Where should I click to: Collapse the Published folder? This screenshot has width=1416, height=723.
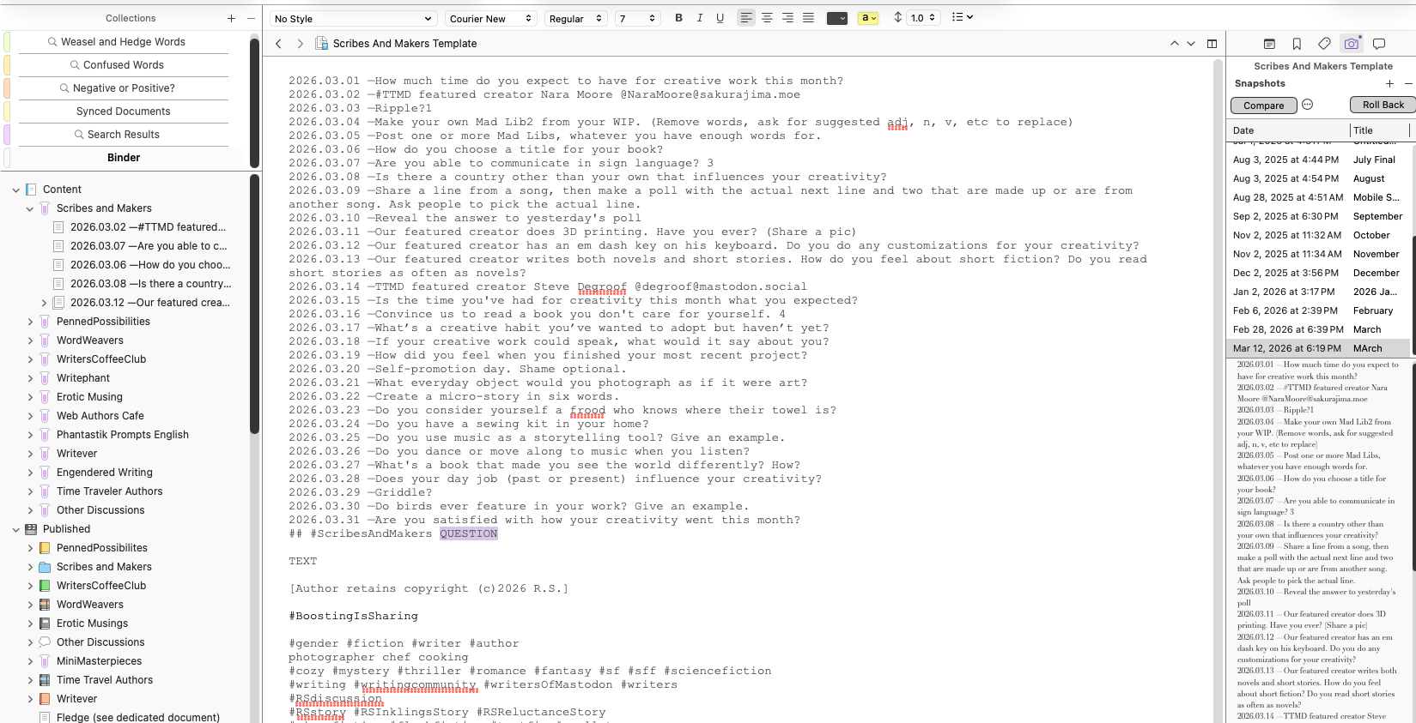[16, 529]
